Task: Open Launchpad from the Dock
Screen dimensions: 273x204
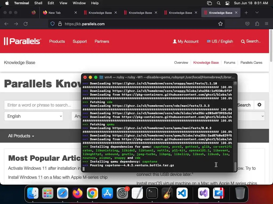Action: [48, 193]
